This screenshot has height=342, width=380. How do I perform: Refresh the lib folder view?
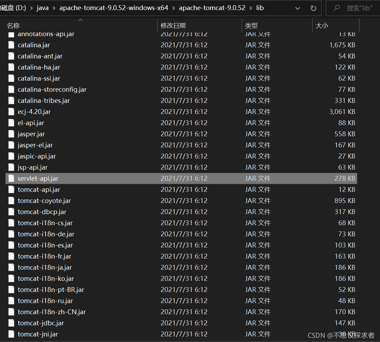tap(313, 8)
